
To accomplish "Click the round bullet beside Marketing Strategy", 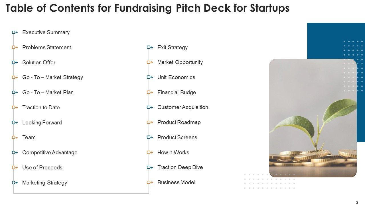I will pos(15,183).
